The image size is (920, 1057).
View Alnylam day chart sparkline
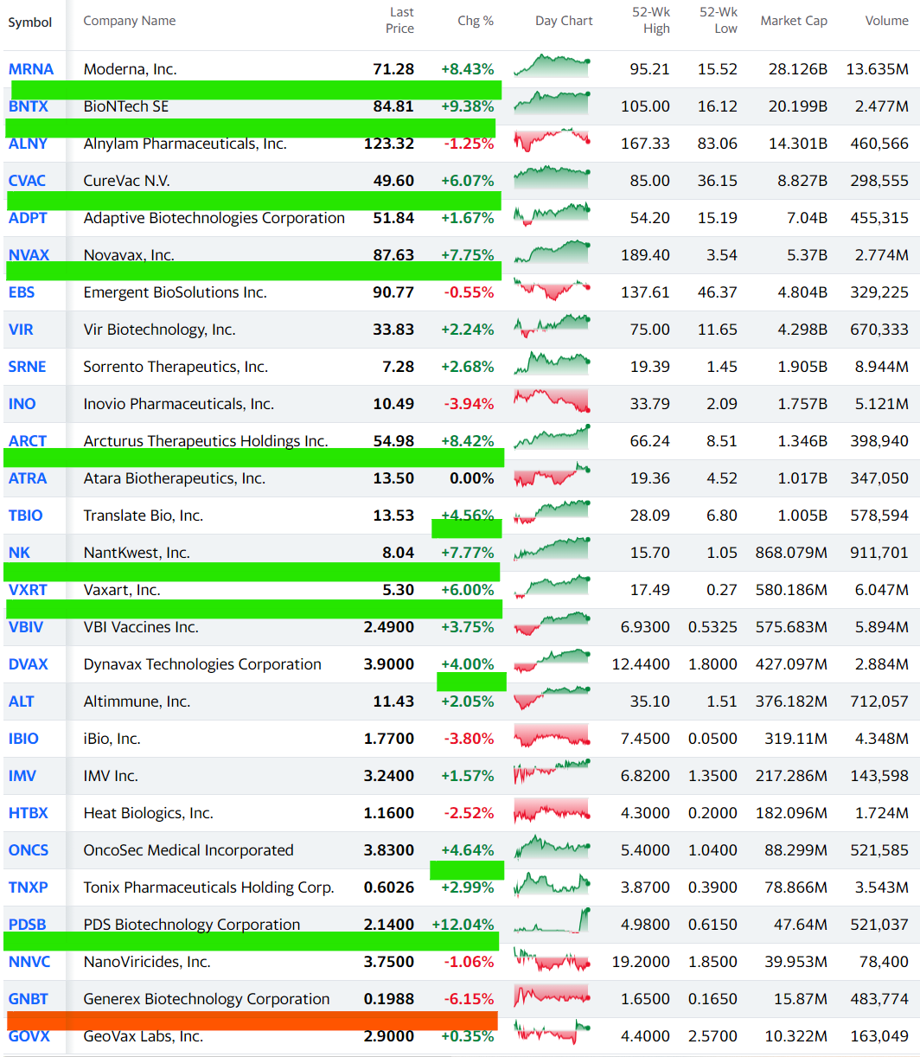pyautogui.click(x=553, y=141)
